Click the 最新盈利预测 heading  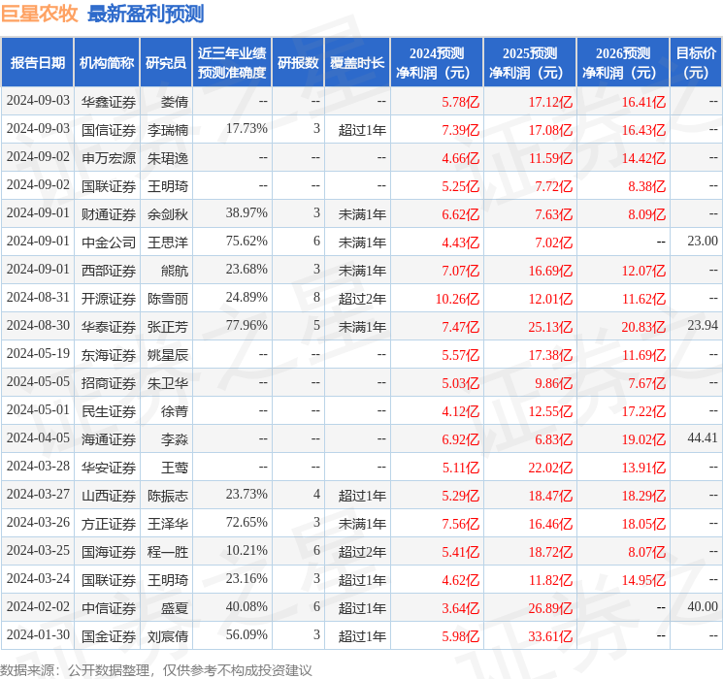pyautogui.click(x=146, y=14)
